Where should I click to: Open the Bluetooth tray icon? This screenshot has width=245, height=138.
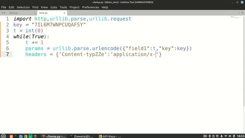coord(210,136)
